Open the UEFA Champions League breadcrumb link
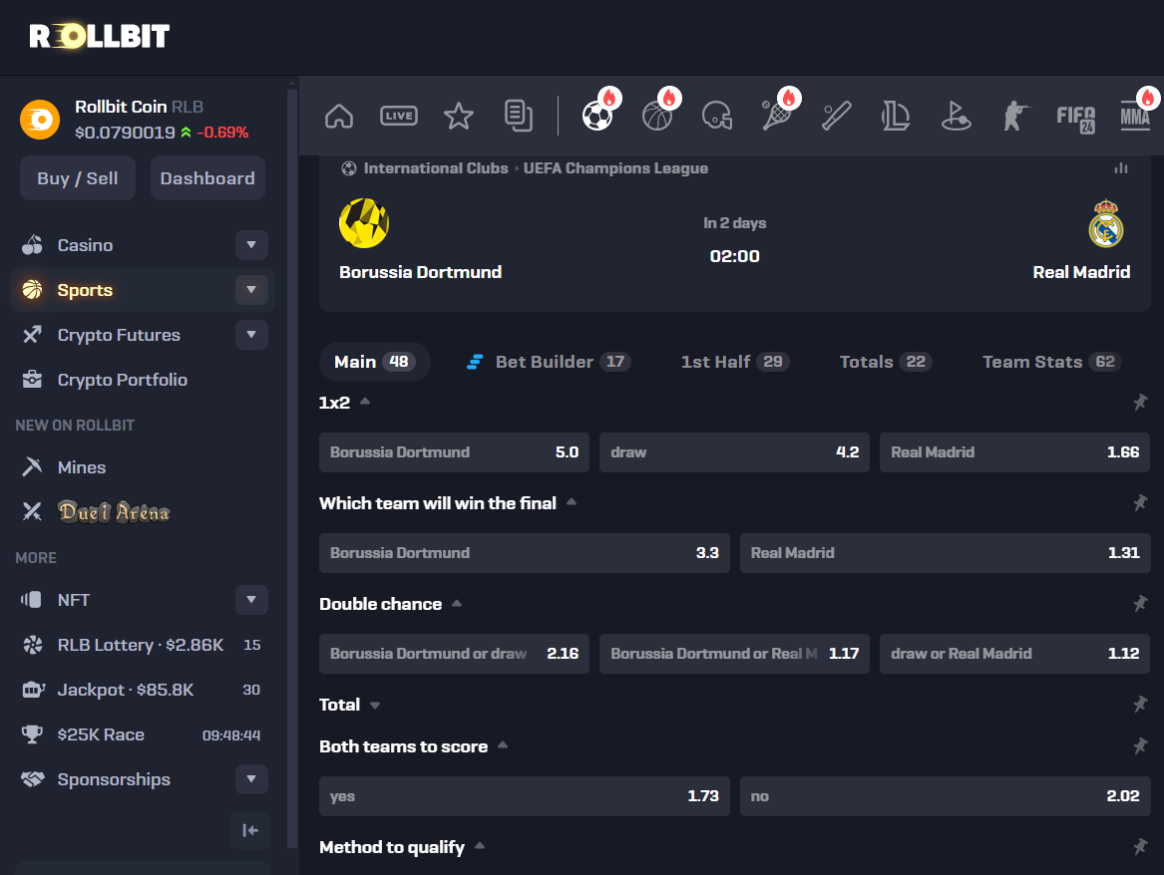 (x=615, y=168)
